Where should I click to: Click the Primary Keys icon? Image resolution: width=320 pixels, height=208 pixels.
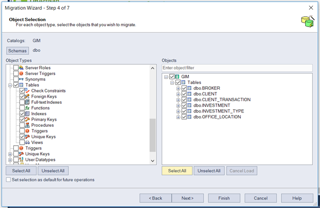(27, 120)
